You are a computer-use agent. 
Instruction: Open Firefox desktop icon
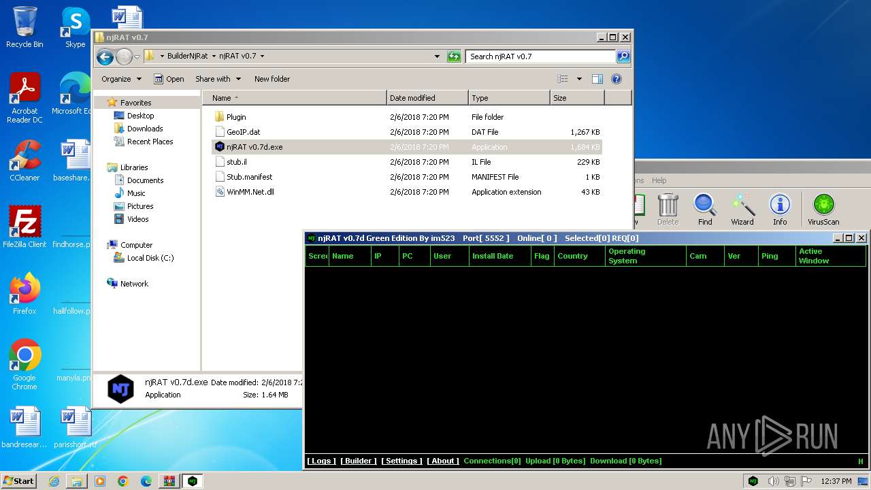pyautogui.click(x=24, y=294)
